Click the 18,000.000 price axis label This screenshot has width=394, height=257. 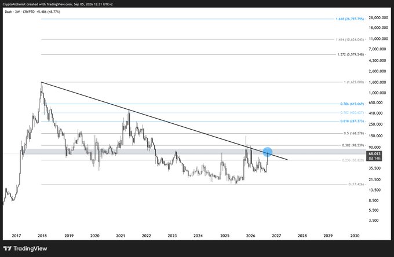(378, 28)
